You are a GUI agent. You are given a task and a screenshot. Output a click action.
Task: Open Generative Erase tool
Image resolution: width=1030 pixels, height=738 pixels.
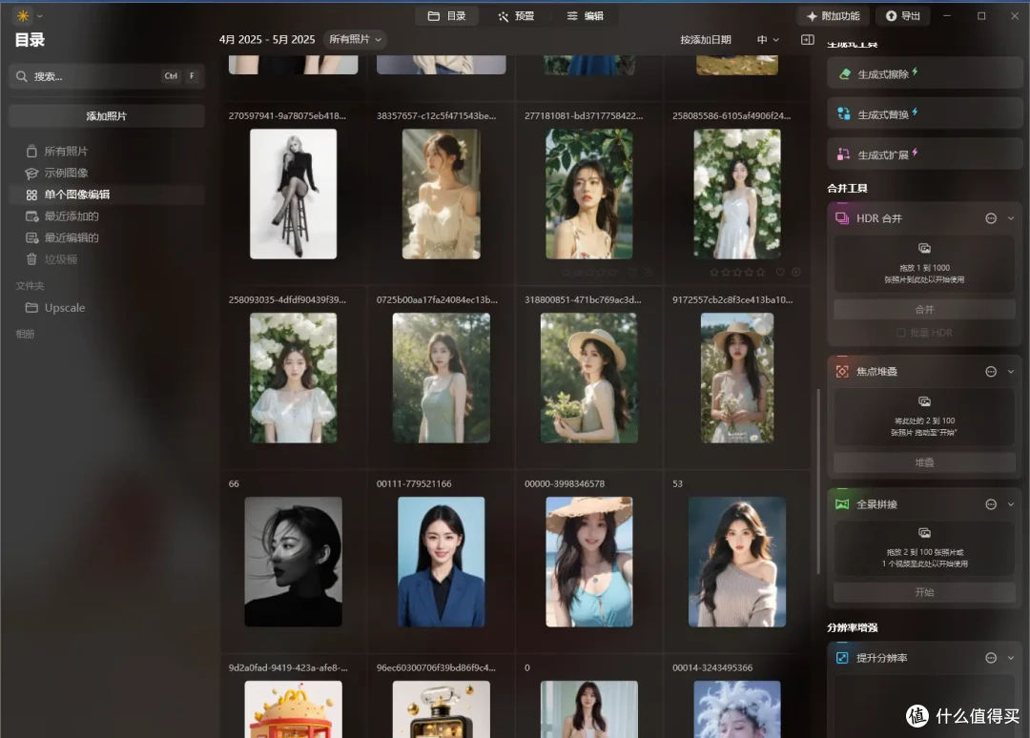pyautogui.click(x=924, y=74)
